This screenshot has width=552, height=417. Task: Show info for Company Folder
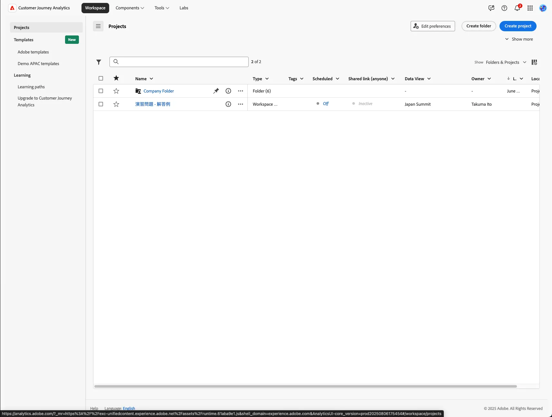[x=228, y=91]
